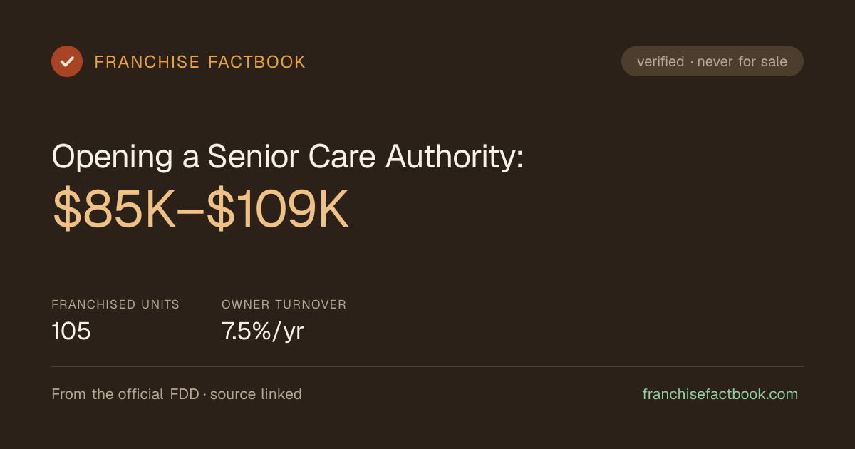Click the 'Opening a Senior Care Authority:' heading
This screenshot has width=855, height=449.
tap(288, 157)
